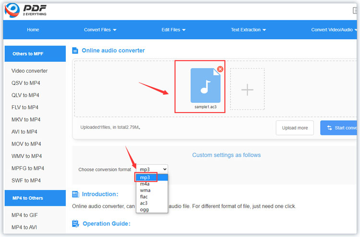
Task: Click the Operation Guide heading text
Action: (107, 224)
